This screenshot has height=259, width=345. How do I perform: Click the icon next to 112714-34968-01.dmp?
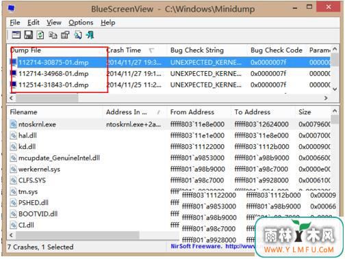(x=14, y=74)
